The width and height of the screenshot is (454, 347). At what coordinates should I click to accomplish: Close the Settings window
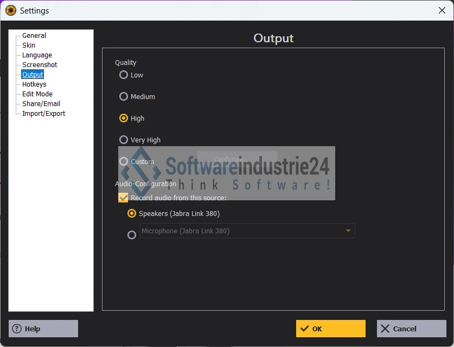442,10
